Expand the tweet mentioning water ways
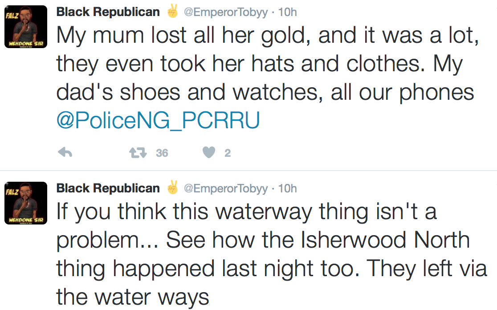Image resolution: width=497 pixels, height=310 pixels. click(272, 254)
